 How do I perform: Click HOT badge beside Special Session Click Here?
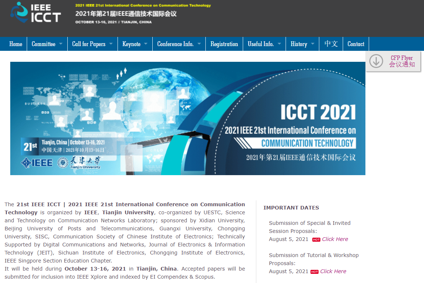[316, 239]
